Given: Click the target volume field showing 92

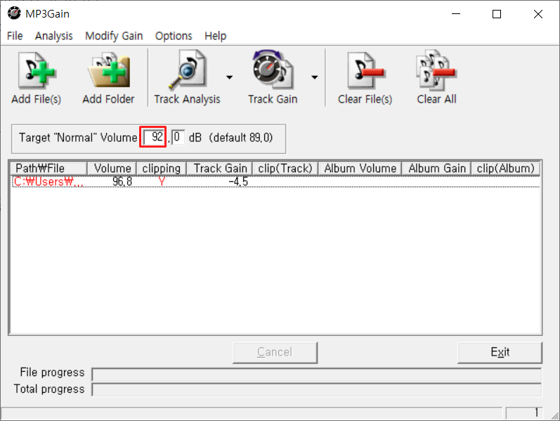Looking at the screenshot, I should [154, 137].
